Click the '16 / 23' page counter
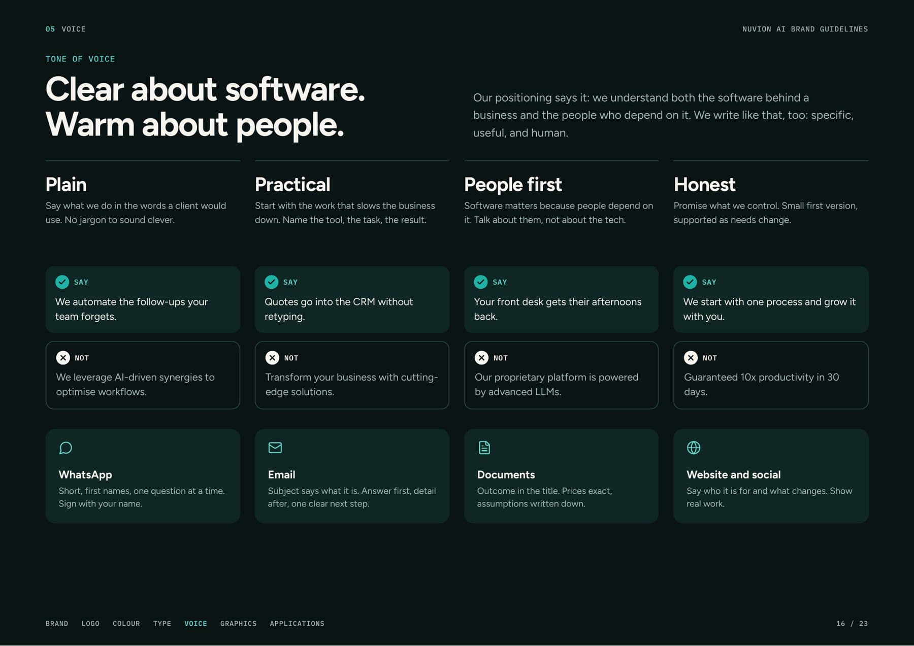 pyautogui.click(x=852, y=624)
